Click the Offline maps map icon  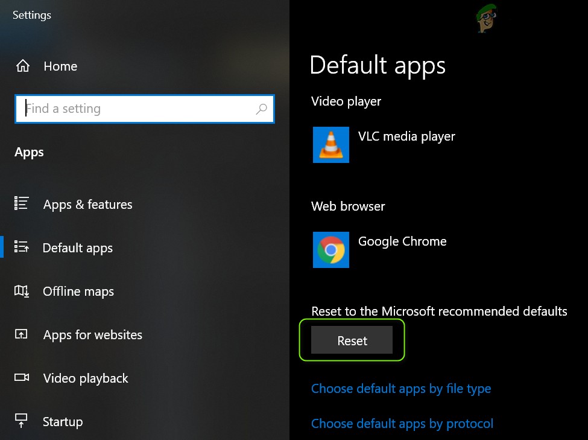point(21,291)
